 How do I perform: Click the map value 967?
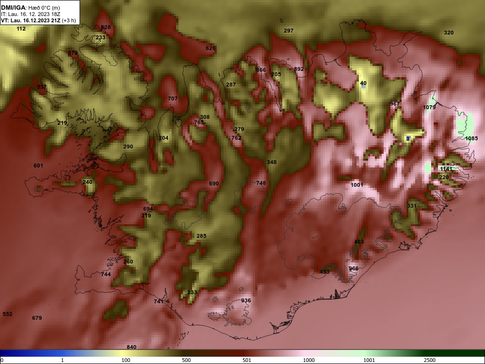pyautogui.click(x=395, y=104)
